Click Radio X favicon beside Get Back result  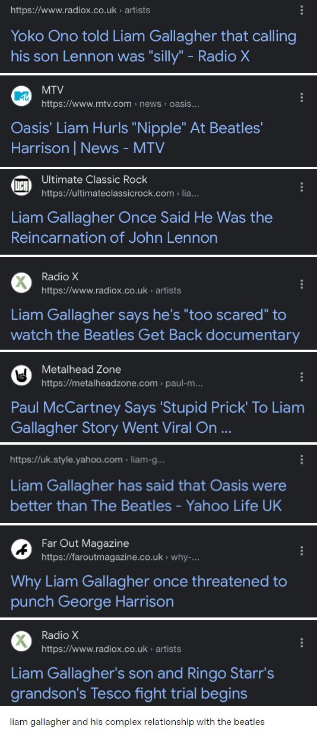click(x=22, y=283)
